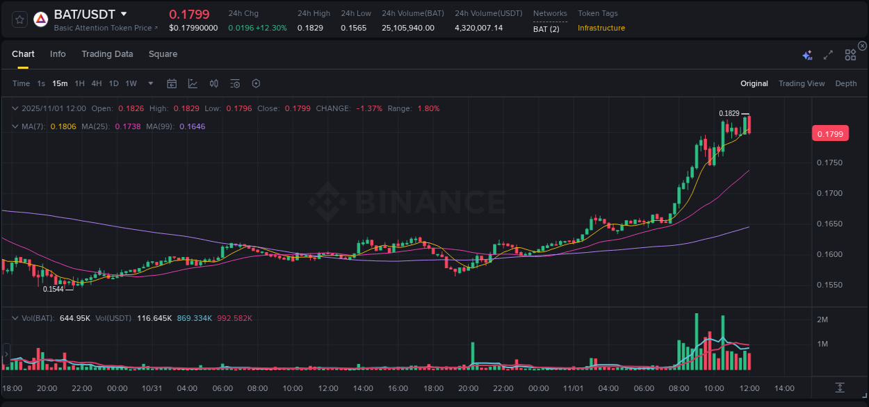Screen dimensions: 869x407
Task: Select the Depth chart tab
Action: click(x=846, y=83)
